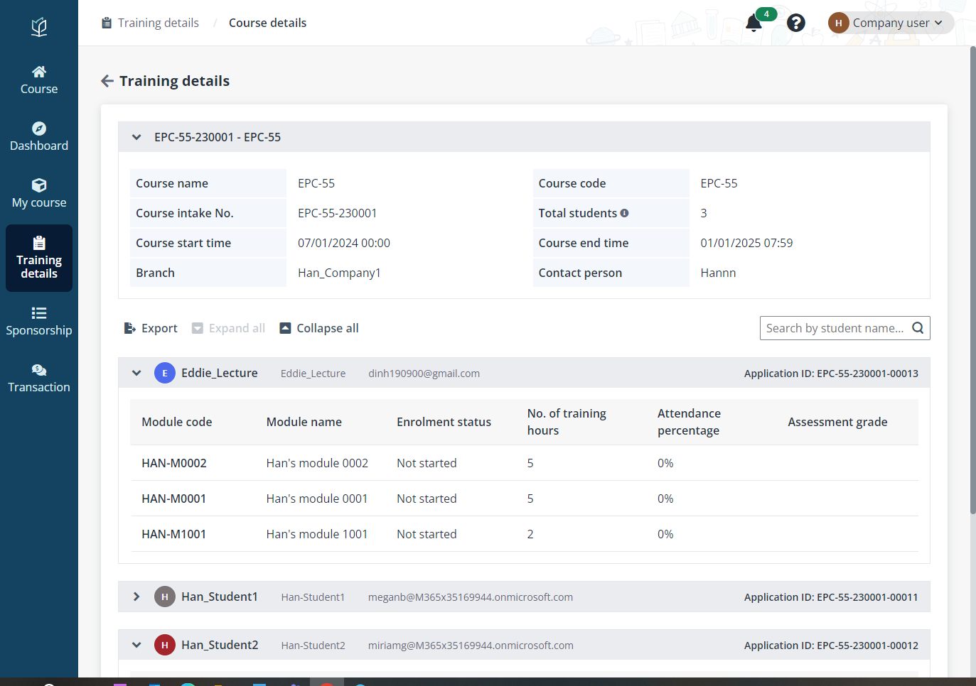The image size is (976, 686).
Task: Click Application ID EPC-55-230001-00012
Action: pyautogui.click(x=831, y=646)
